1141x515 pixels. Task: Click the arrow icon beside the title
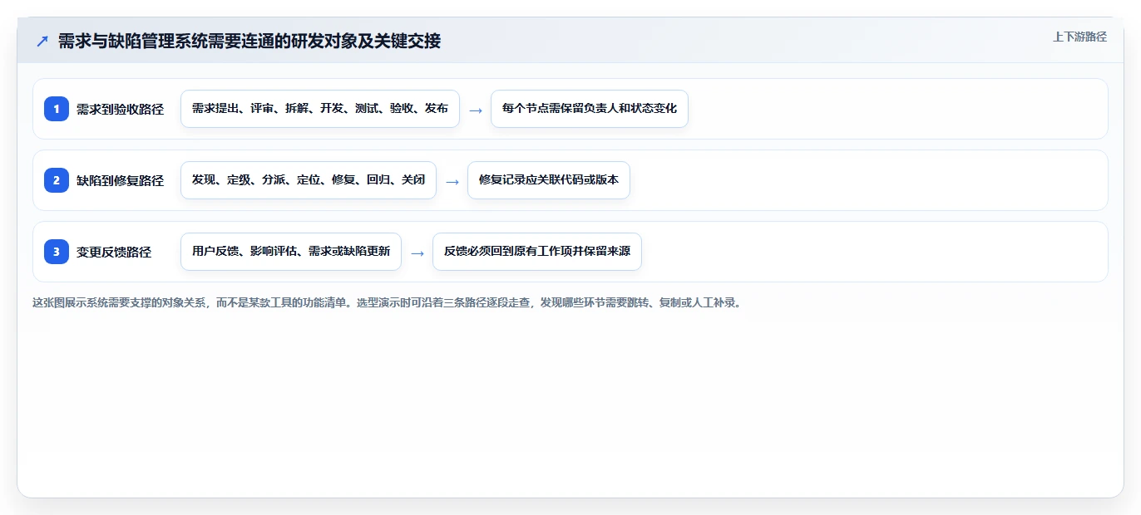coord(42,41)
